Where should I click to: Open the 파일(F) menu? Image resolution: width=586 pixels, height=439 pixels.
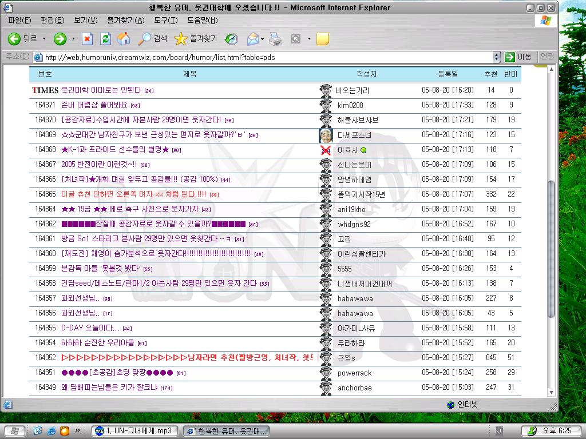pyautogui.click(x=19, y=21)
